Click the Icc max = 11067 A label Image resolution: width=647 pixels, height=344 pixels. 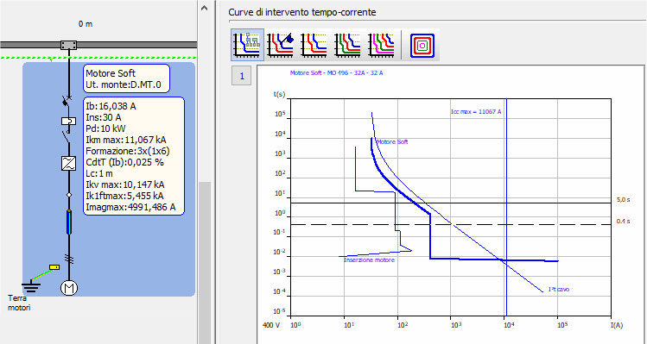pos(476,111)
